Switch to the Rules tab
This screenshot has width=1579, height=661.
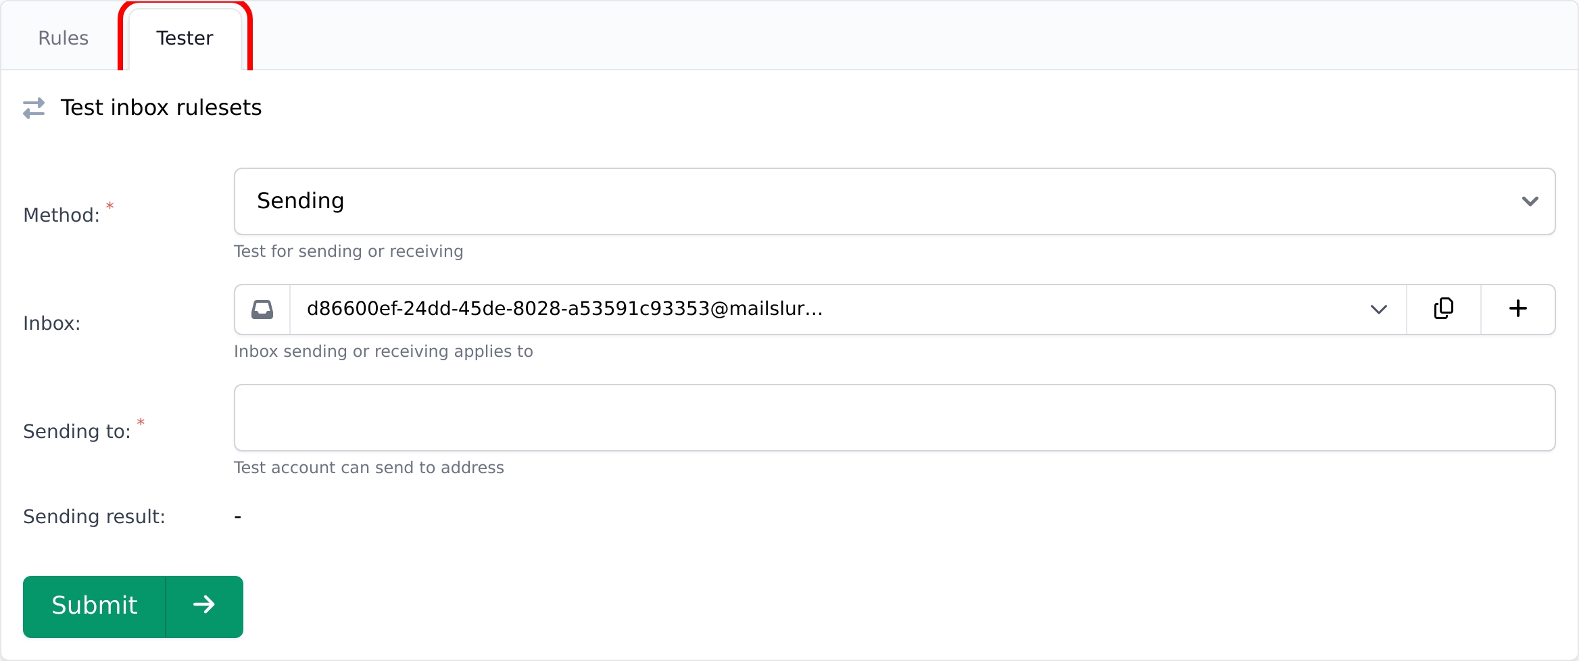(63, 38)
